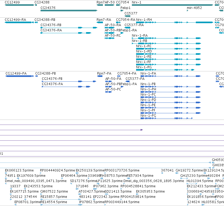Select the CG34288-RB transcript label
The width and height of the screenshot is (224, 206).
coord(45,19)
